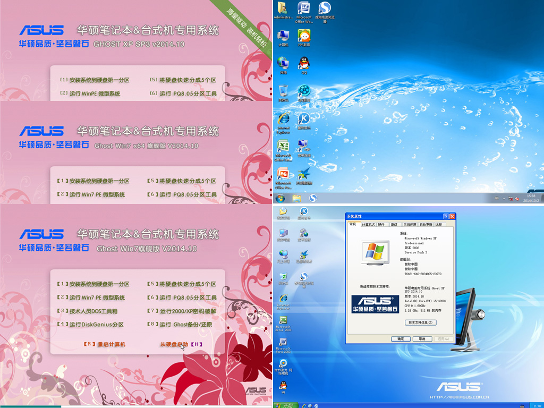Open 回收站 on the XP desktop

coord(283,279)
